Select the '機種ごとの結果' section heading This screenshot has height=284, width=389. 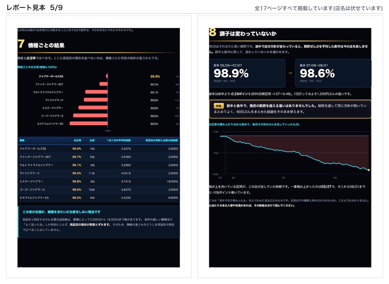46,45
